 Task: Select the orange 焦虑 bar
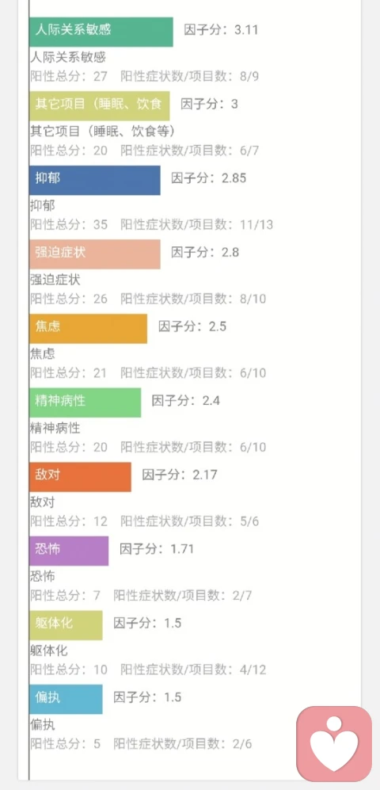click(88, 329)
